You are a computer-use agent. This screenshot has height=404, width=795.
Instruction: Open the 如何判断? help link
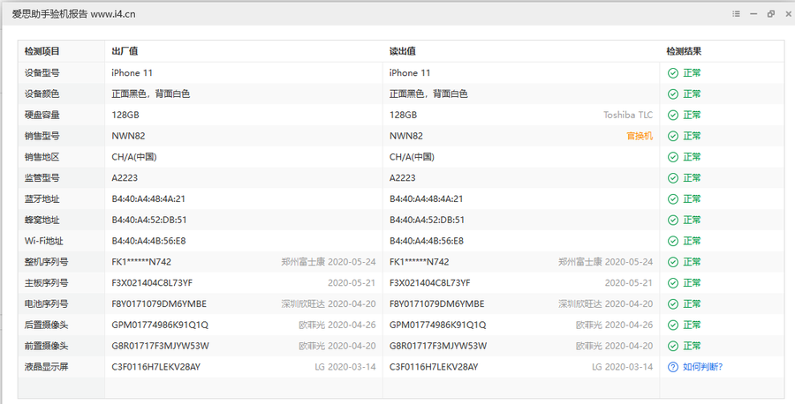(x=702, y=367)
